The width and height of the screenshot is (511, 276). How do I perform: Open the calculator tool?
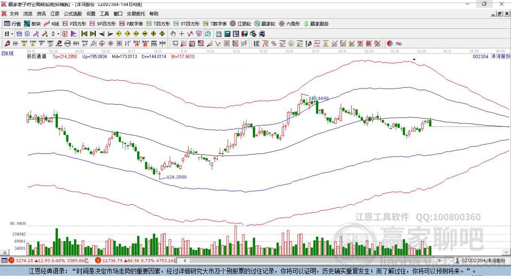click(227, 34)
